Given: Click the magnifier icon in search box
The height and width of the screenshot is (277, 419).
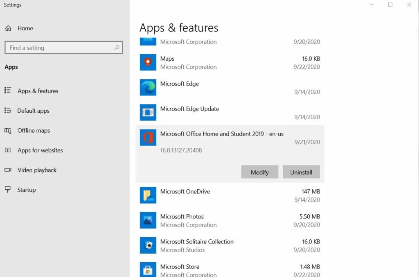Looking at the screenshot, I should coord(117,48).
